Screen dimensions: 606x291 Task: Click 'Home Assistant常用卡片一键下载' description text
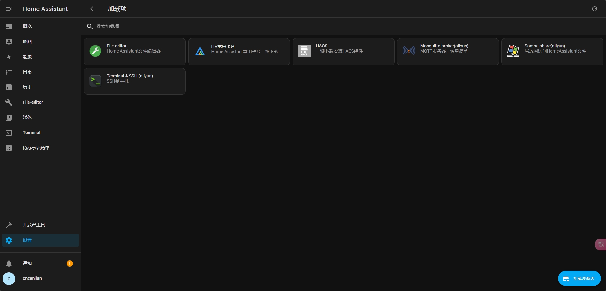245,52
